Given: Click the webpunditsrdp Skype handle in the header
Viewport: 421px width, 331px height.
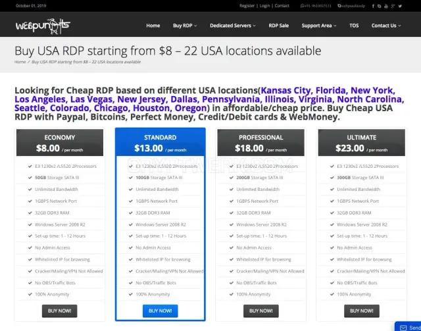Looking at the screenshot, I should point(351,6).
